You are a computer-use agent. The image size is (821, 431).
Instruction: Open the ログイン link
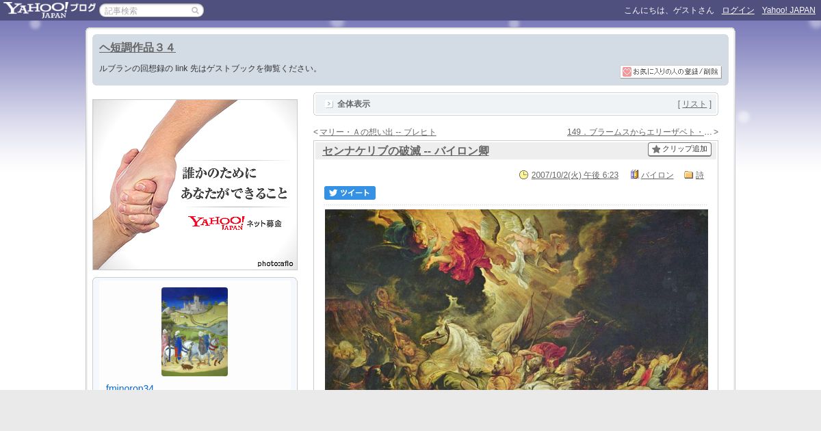click(738, 10)
